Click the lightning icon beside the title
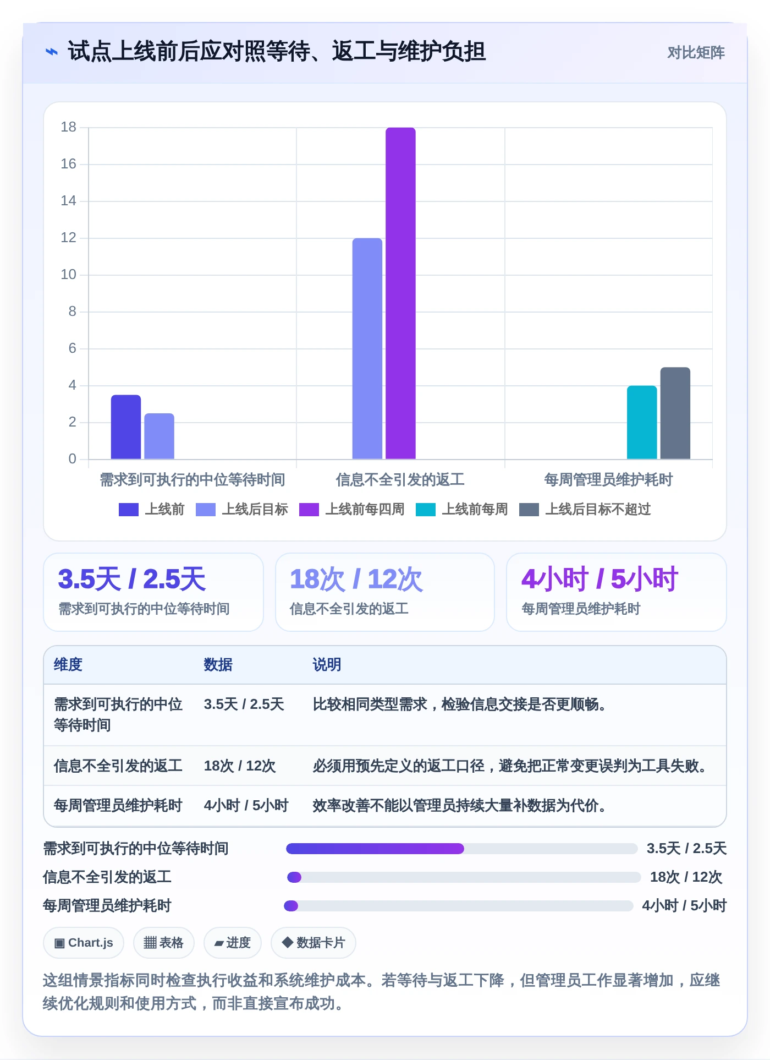Screen dimensions: 770x1060 click(x=51, y=52)
